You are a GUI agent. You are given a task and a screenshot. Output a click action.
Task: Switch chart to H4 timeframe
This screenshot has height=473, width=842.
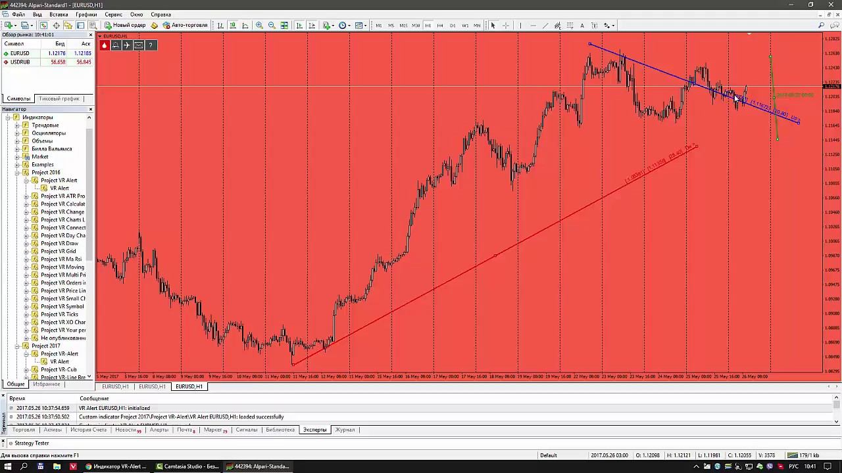tap(440, 26)
